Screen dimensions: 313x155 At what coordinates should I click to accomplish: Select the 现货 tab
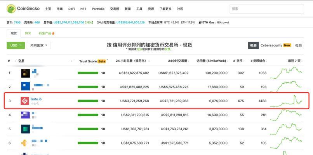click(14, 33)
